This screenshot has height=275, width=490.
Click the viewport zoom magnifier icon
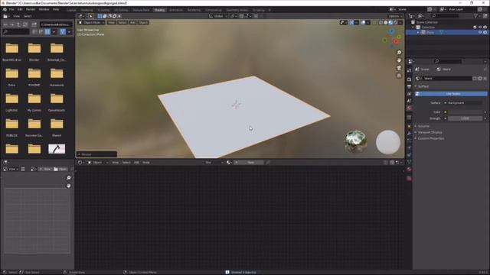click(399, 53)
